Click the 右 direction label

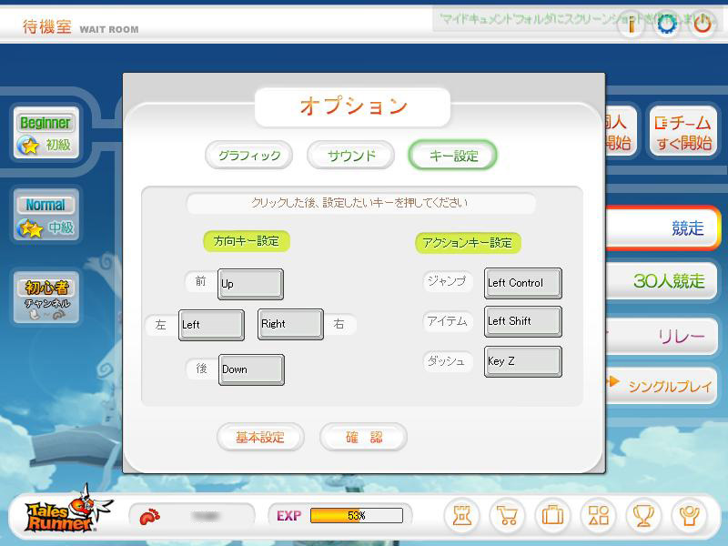(339, 324)
